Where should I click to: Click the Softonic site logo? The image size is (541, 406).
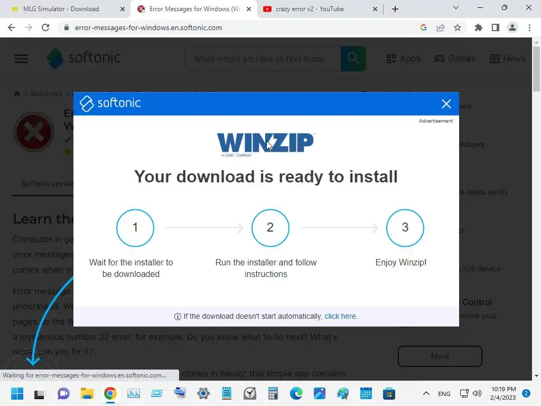tap(84, 58)
